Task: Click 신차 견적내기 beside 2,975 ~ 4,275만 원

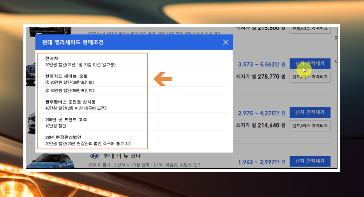Action: tap(310, 112)
